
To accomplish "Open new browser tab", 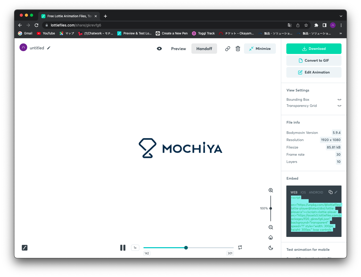I will [x=105, y=16].
